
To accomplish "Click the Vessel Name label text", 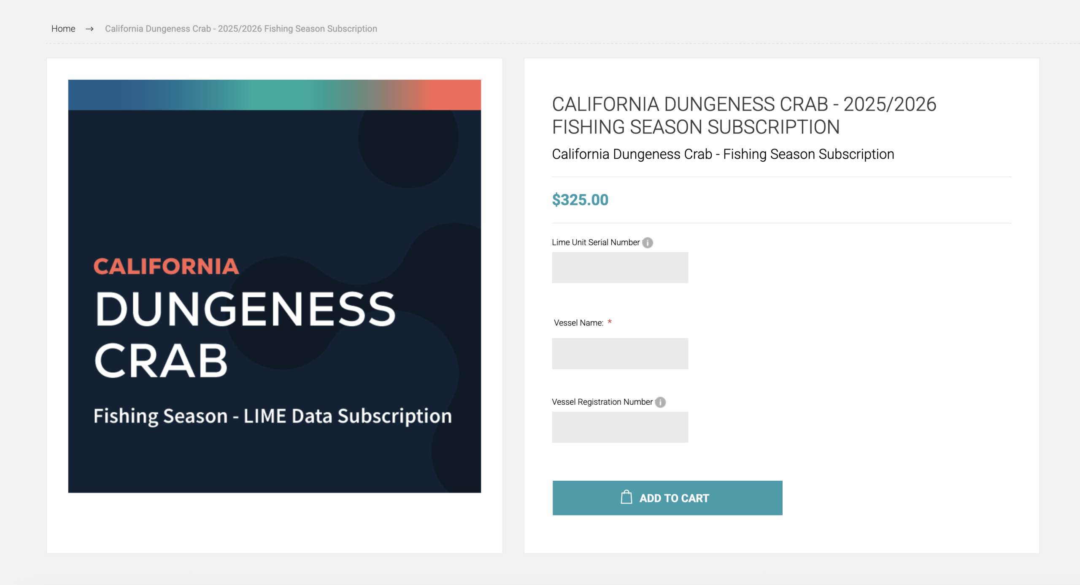I will [x=578, y=323].
